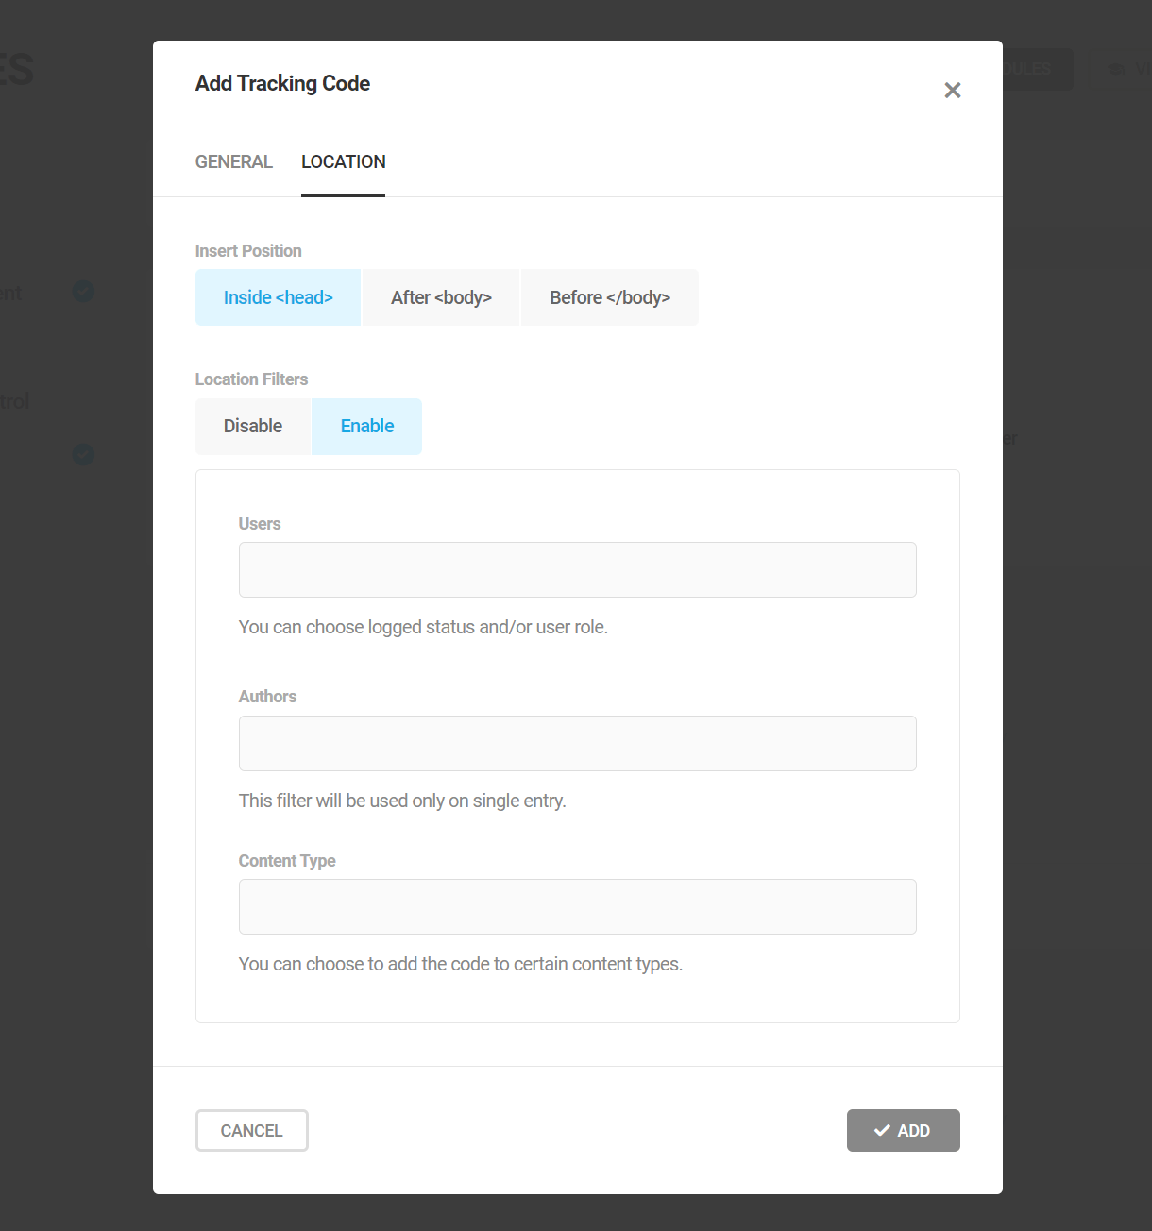The height and width of the screenshot is (1231, 1152).
Task: Choose After <body> insert position
Action: (441, 297)
